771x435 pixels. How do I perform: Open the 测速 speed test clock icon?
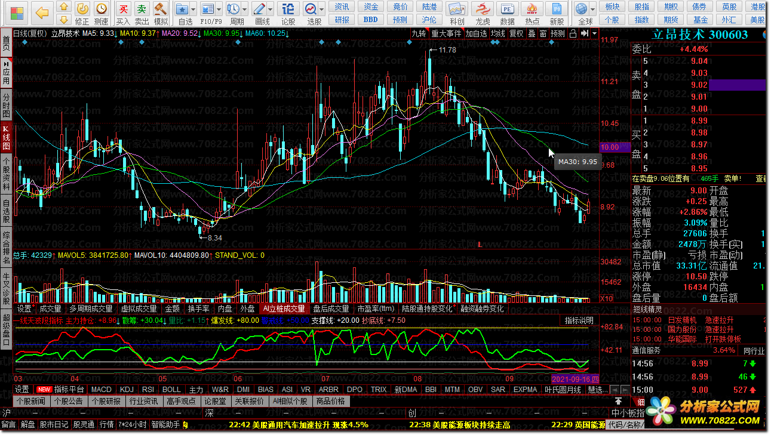click(102, 13)
